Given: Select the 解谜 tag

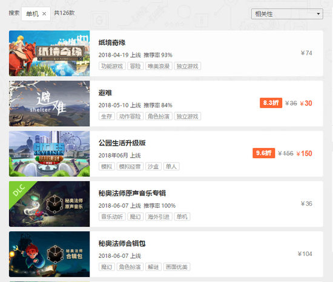Looking at the screenshot, I should [x=153, y=267].
